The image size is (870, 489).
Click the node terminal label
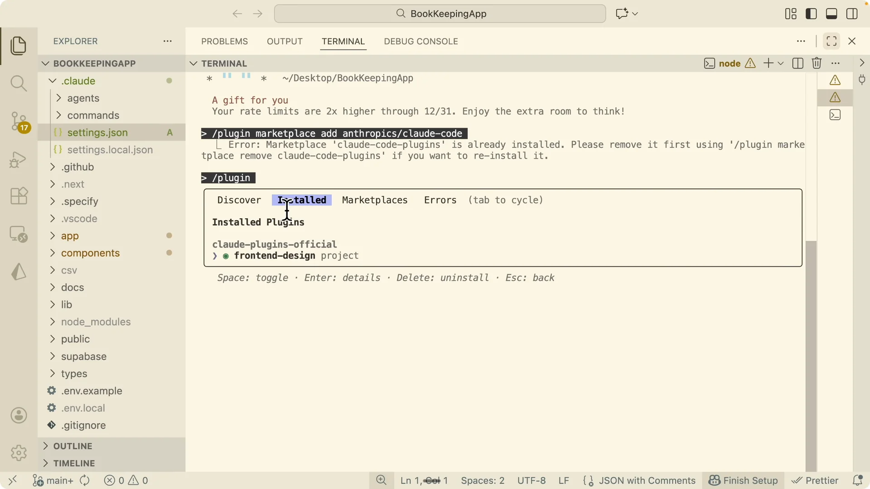click(730, 63)
